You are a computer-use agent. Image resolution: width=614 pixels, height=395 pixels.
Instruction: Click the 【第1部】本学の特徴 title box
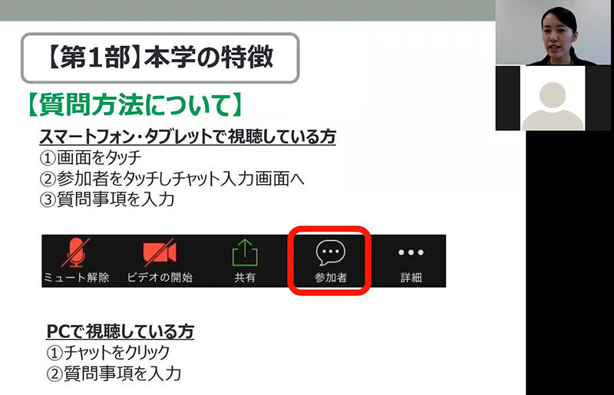pyautogui.click(x=160, y=58)
